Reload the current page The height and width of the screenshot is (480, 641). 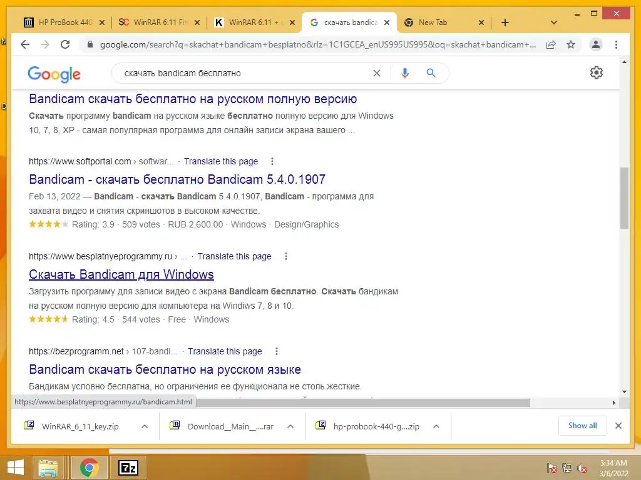click(65, 44)
